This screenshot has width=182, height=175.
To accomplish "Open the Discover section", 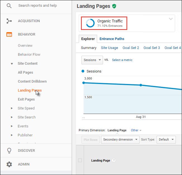I will 26,151.
